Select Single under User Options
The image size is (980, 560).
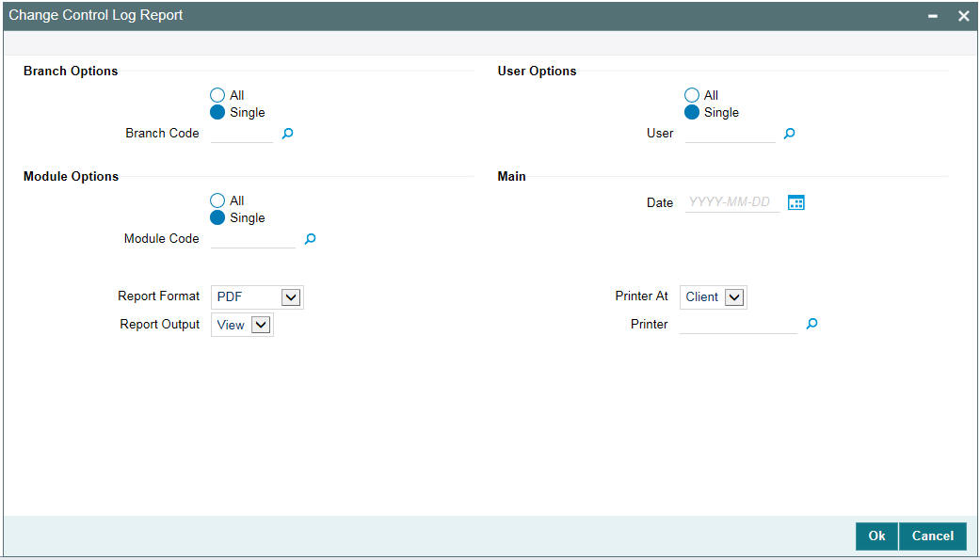coord(691,113)
